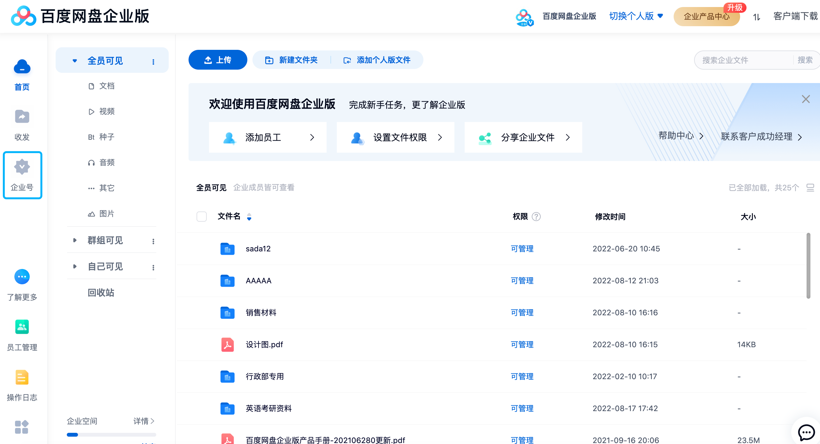Viewport: 820px width, 444px height.
Task: Expand the 群组可见 tree section
Action: click(x=74, y=240)
